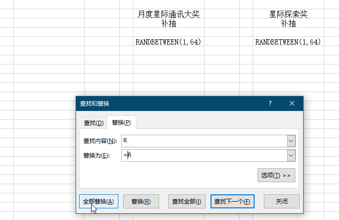This screenshot has width=339, height=220.
Task: Switch to the 查找(D) tab
Action: (94, 123)
